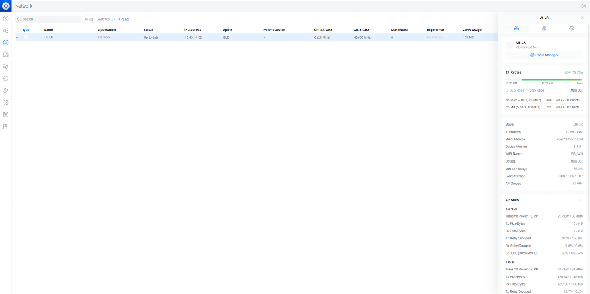Select the device Overview binoculars tab

516,29
